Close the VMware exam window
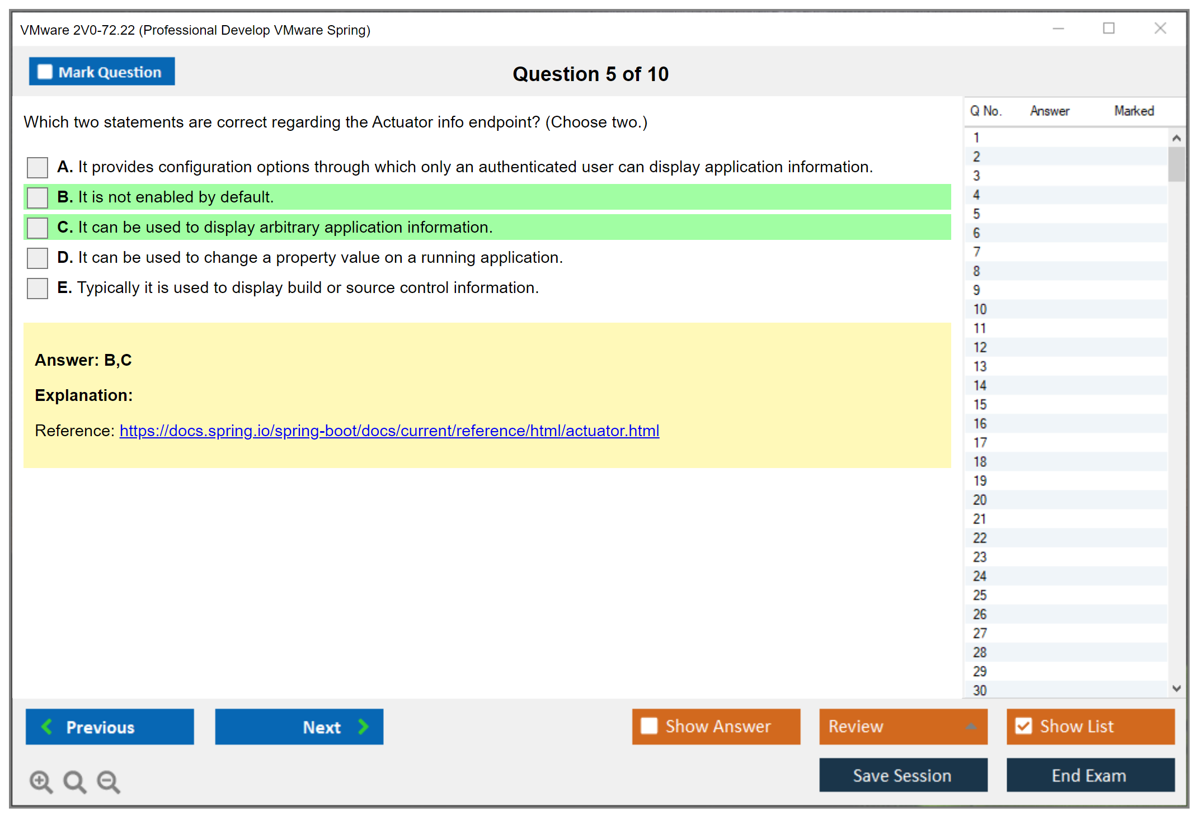 tap(1160, 29)
